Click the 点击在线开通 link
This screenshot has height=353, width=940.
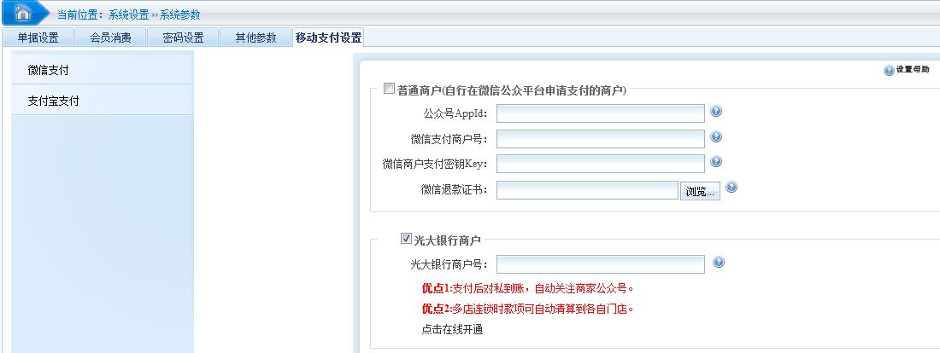(x=452, y=330)
